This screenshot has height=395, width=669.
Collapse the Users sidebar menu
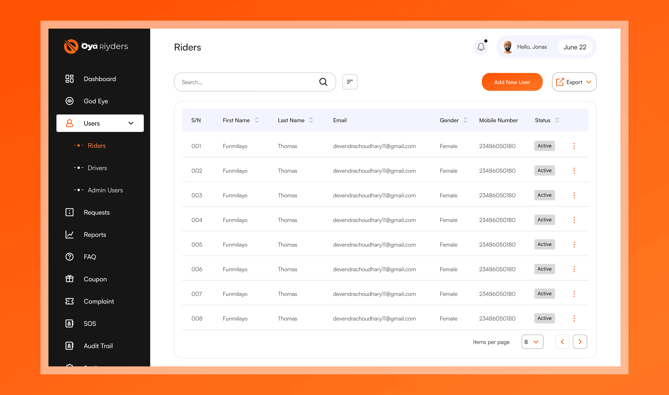click(x=131, y=123)
